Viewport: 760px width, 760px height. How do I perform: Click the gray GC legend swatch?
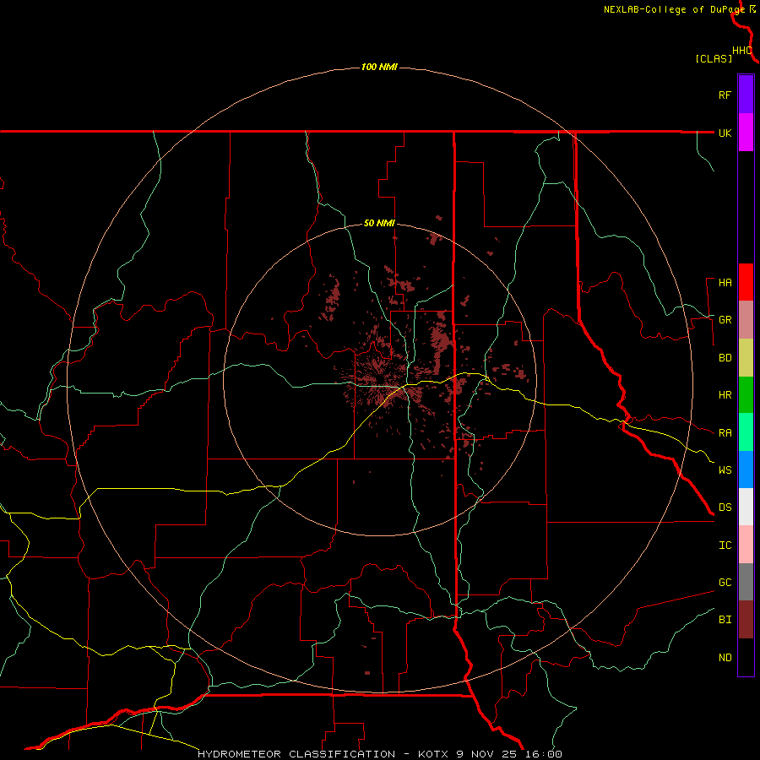[746, 582]
